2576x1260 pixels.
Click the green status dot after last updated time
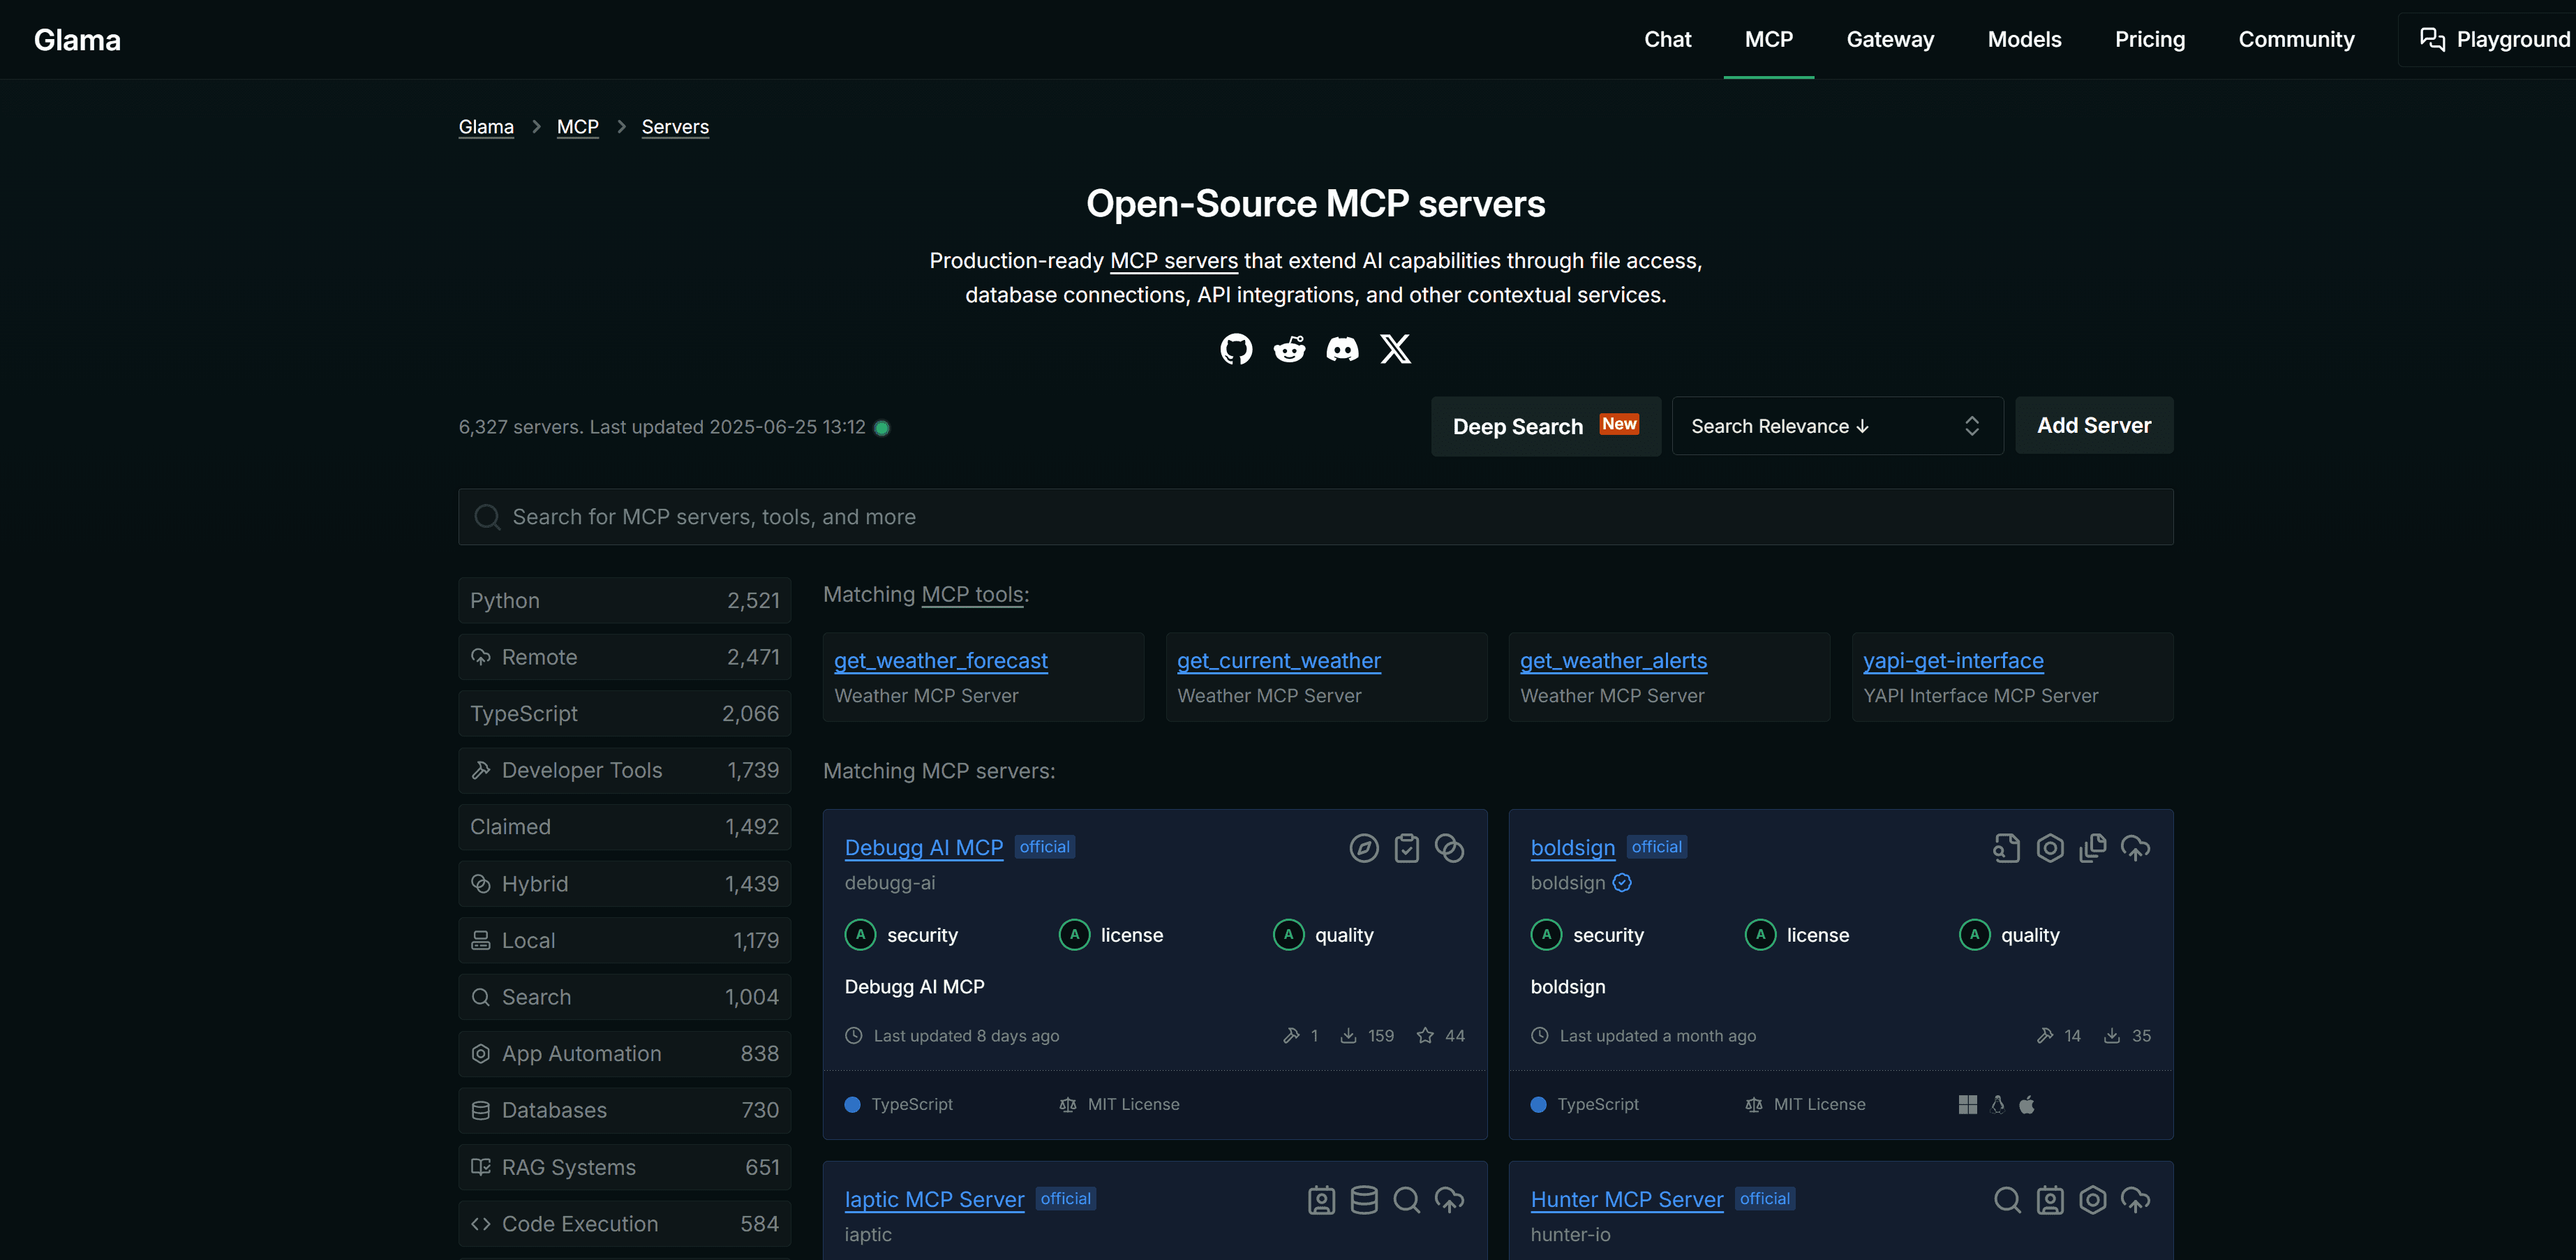(881, 428)
